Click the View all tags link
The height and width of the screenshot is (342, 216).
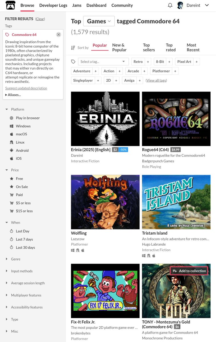[x=156, y=80]
